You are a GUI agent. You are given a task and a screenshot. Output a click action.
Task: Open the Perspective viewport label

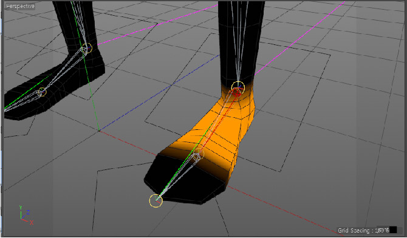[x=20, y=6]
